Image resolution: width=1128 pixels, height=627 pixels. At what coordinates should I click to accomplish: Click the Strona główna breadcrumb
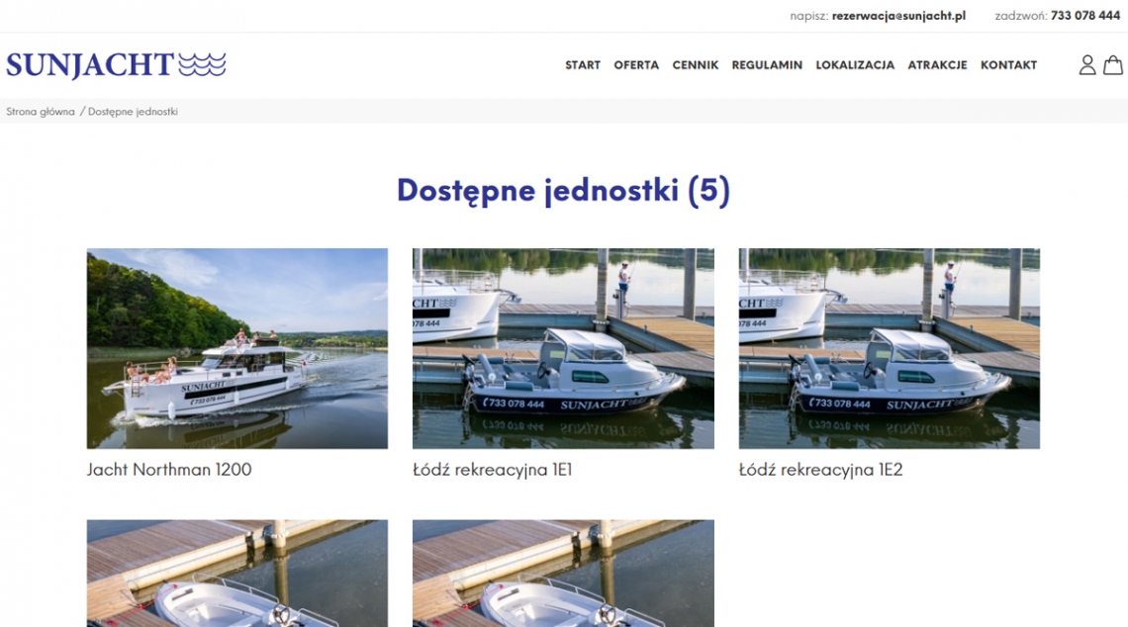pos(41,112)
